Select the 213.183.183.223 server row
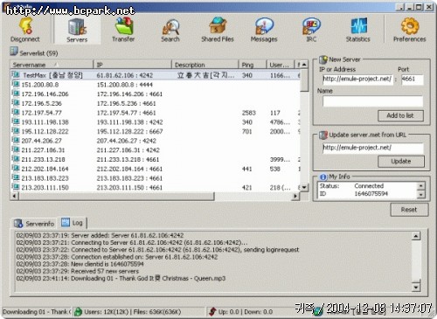Image resolution: width=437 pixels, height=319 pixels. coord(156,178)
